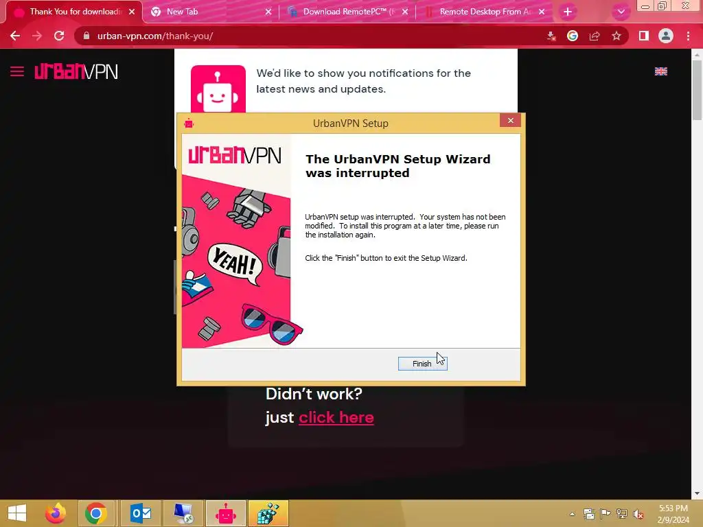Open the UK flag language selector

pos(661,71)
